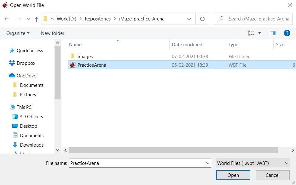Image resolution: width=296 pixels, height=185 pixels.
Task: Go back with the left arrow
Action: pos(7,19)
